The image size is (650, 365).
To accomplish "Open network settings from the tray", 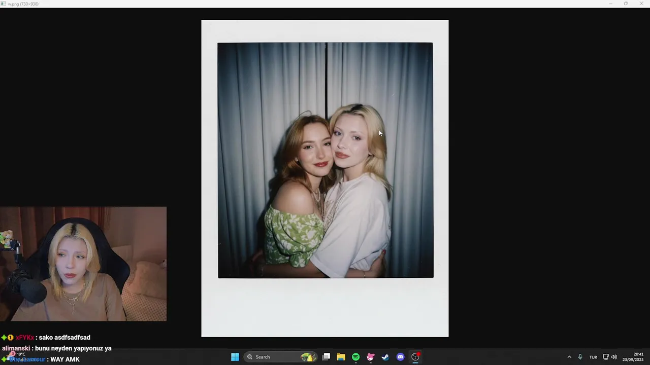I will (605, 357).
